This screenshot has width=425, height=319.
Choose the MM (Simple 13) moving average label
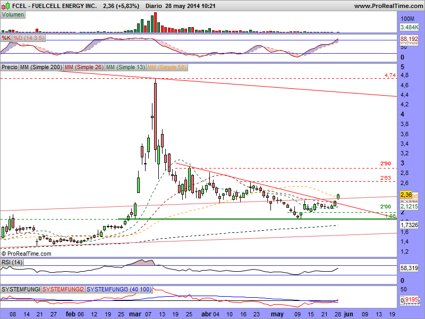pos(125,67)
